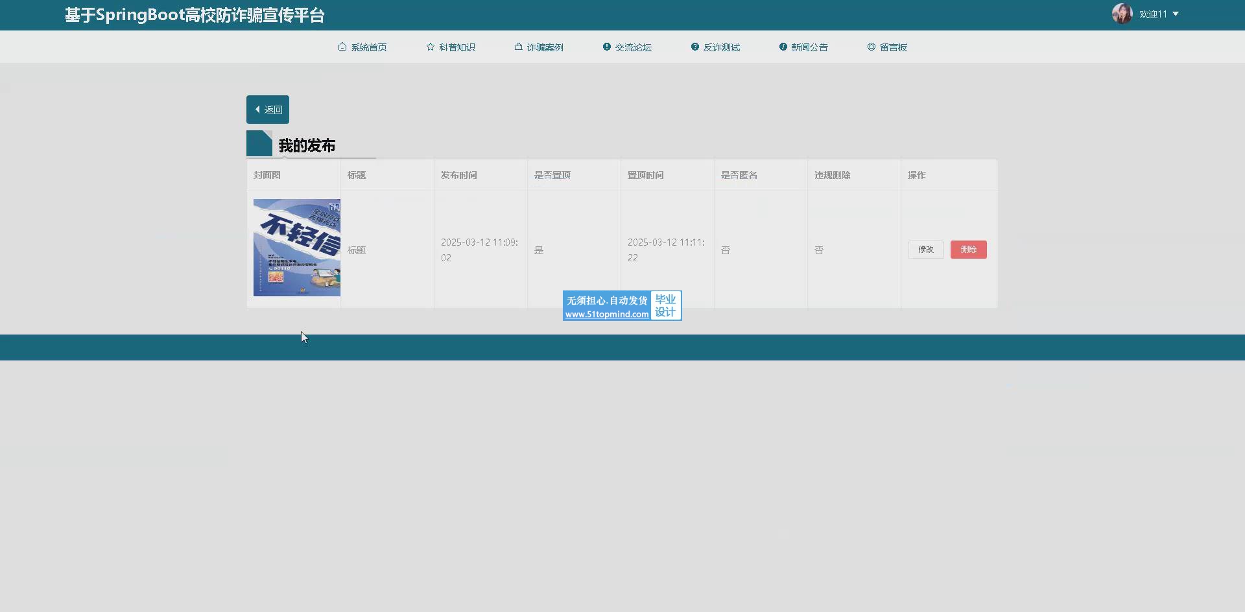Delete the post with 删除 button
The width and height of the screenshot is (1245, 612).
click(968, 250)
